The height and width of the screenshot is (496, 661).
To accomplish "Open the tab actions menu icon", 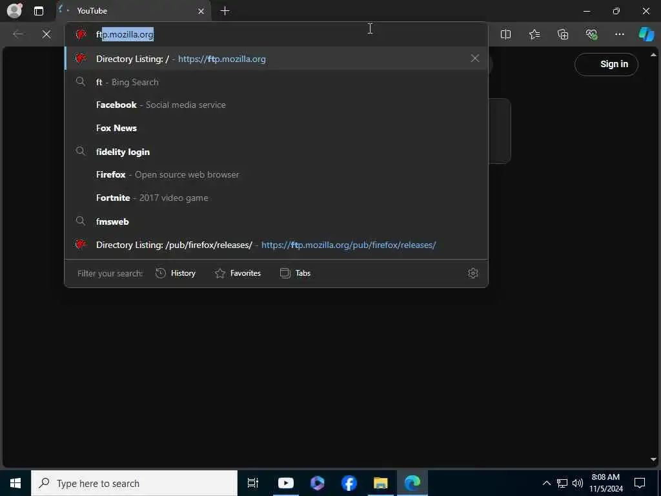I will [x=38, y=11].
